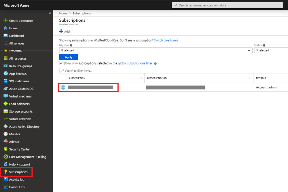
Task: Click the Account admin cell
Action: (266, 87)
